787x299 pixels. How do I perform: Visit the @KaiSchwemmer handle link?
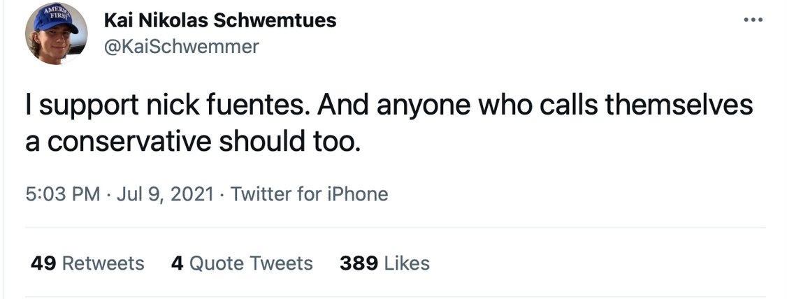point(181,47)
